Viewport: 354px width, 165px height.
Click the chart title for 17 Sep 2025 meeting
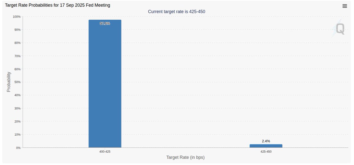point(58,5)
